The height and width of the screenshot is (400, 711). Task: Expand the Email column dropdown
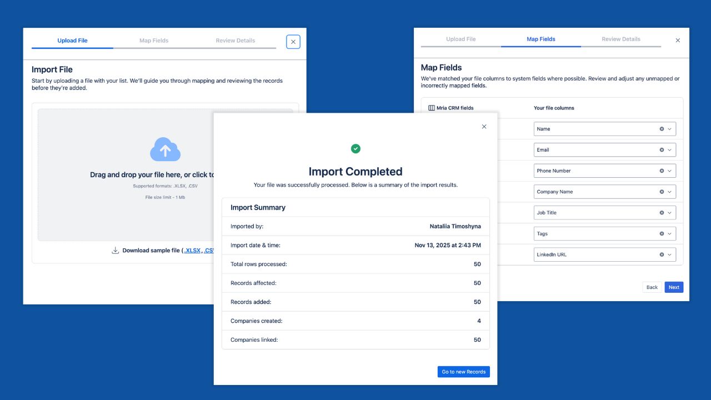670,150
